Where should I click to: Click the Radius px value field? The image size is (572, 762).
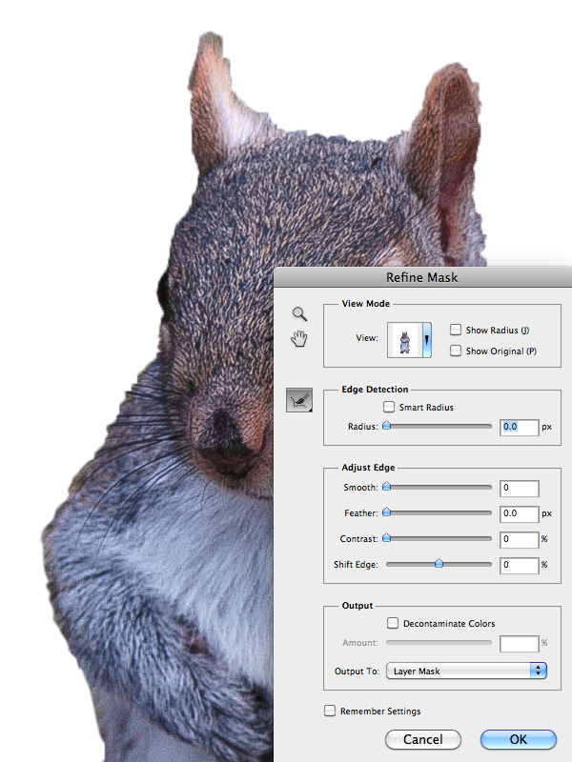click(519, 427)
